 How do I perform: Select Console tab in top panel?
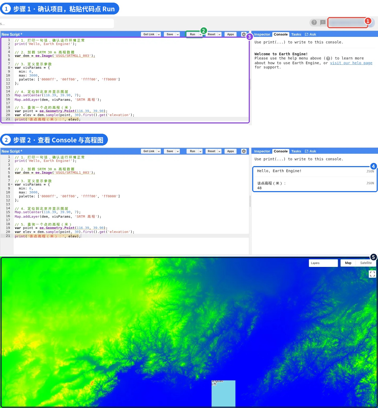pos(281,34)
